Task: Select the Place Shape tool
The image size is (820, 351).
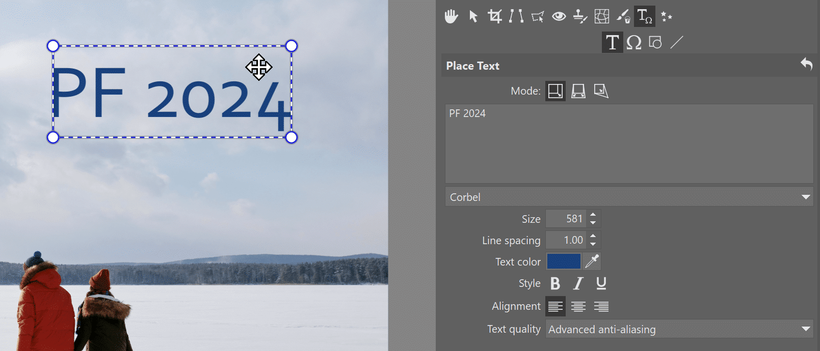Action: [x=655, y=43]
